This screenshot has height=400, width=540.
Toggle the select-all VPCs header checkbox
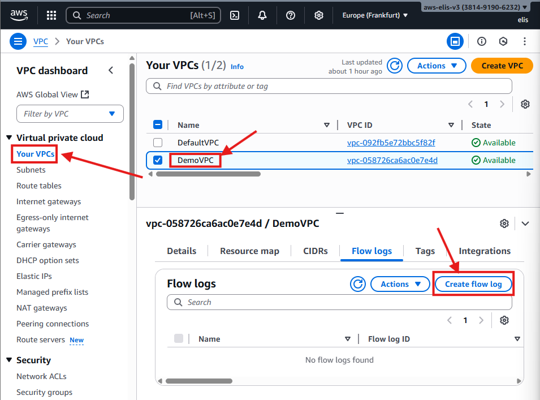pos(158,125)
